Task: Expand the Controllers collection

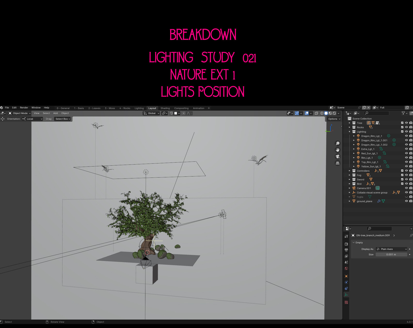Action: (x=350, y=171)
